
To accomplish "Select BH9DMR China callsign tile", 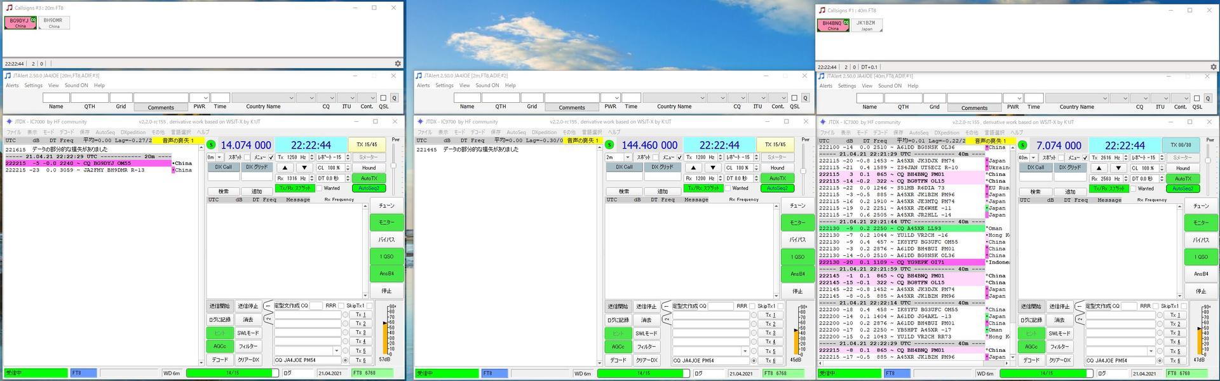I will point(54,23).
